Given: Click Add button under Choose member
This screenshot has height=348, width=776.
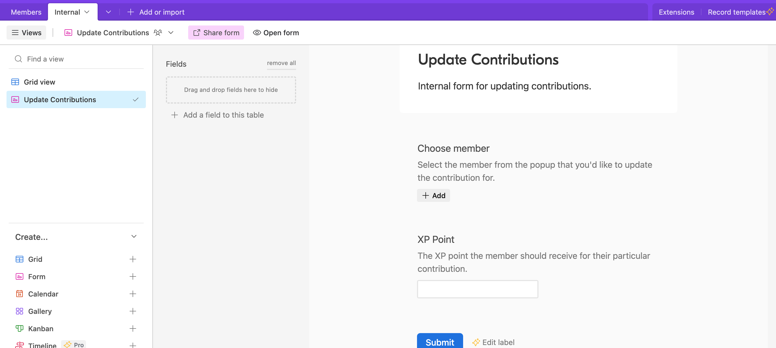Looking at the screenshot, I should pos(433,196).
